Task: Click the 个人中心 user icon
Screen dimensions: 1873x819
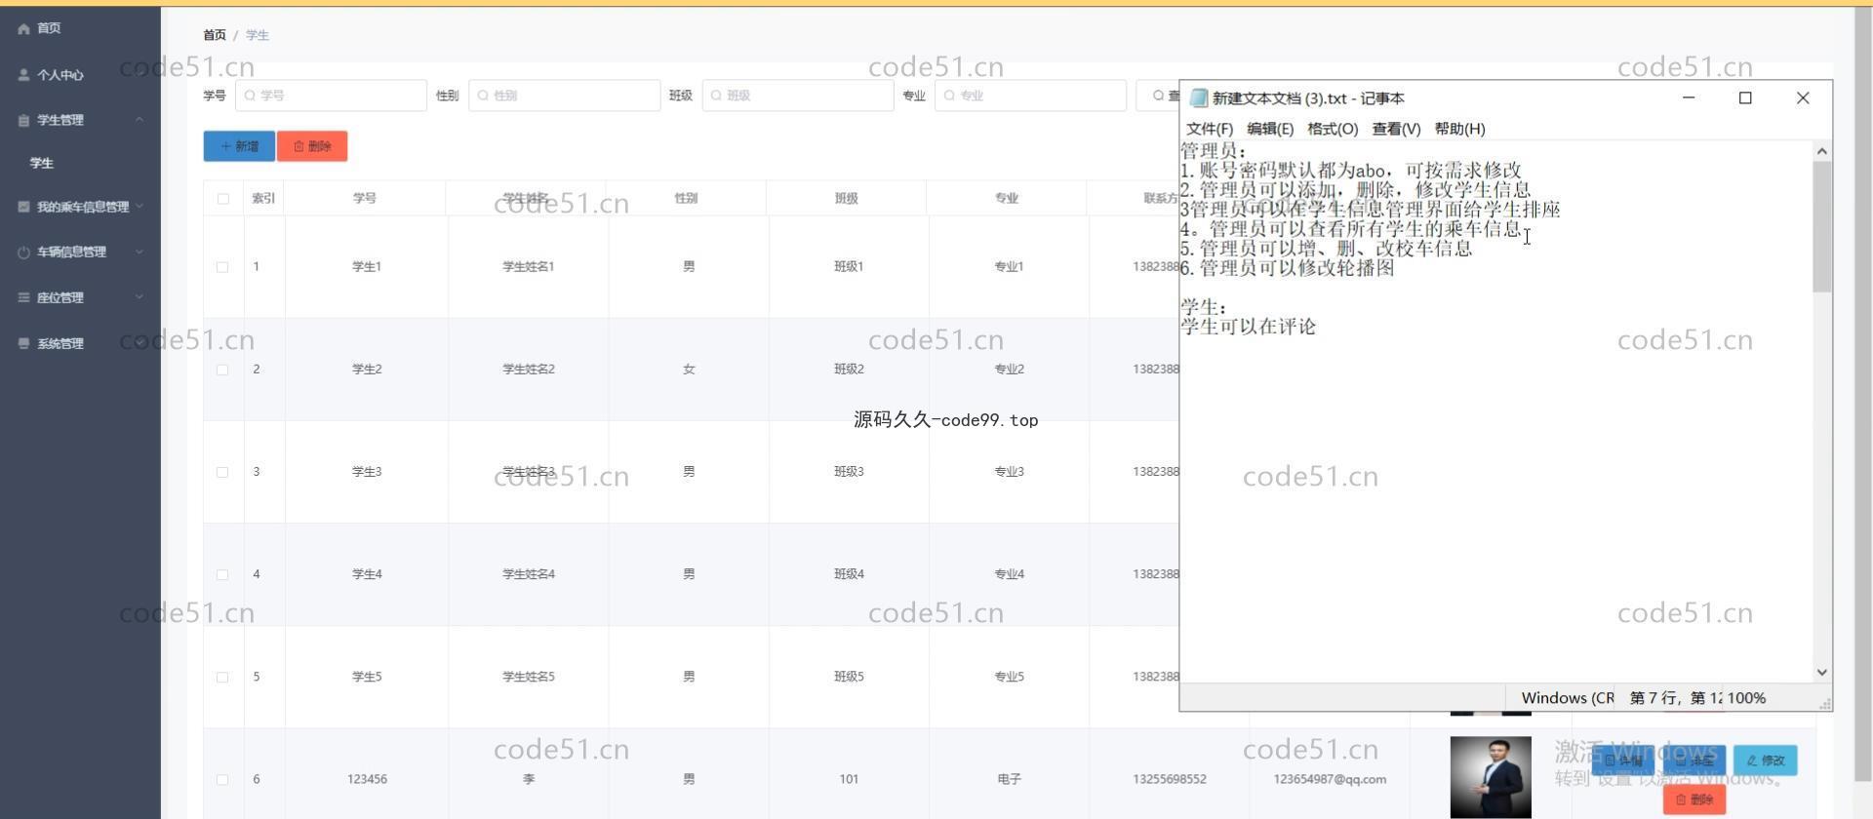Action: pyautogui.click(x=23, y=75)
